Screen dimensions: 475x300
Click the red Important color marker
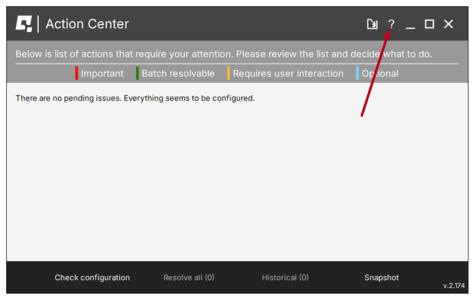[77, 73]
